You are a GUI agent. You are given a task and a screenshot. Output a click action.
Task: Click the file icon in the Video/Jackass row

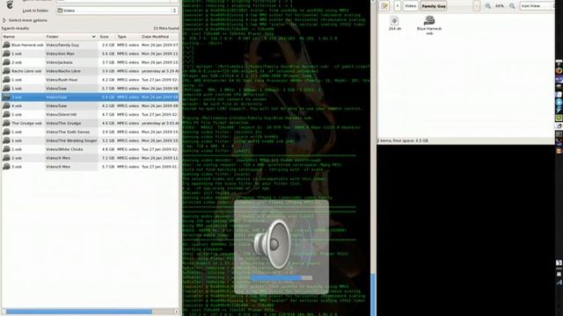tap(6, 62)
